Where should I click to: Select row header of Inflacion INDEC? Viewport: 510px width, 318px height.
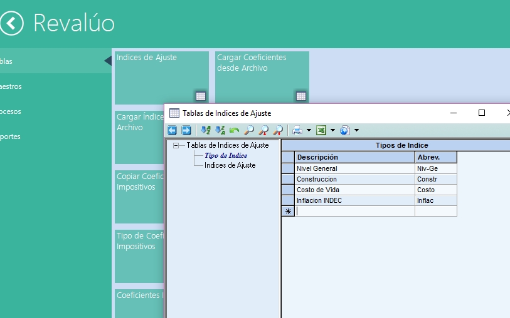[x=288, y=200]
